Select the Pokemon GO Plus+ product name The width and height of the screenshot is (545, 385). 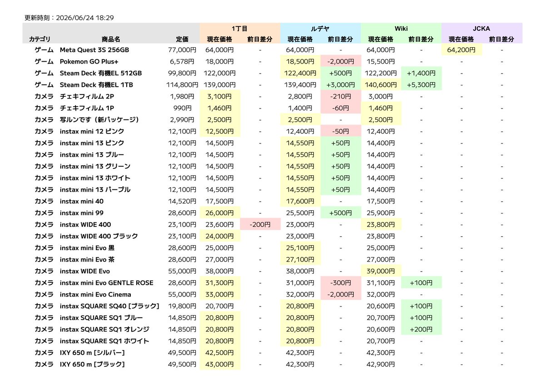(x=89, y=61)
